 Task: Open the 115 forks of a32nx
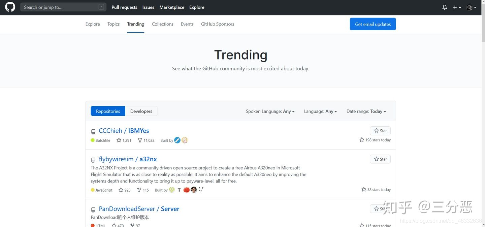(x=143, y=190)
